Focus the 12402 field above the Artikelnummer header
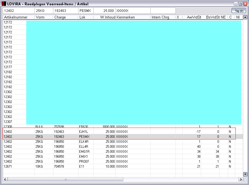The height and width of the screenshot is (185, 249). [x=19, y=10]
